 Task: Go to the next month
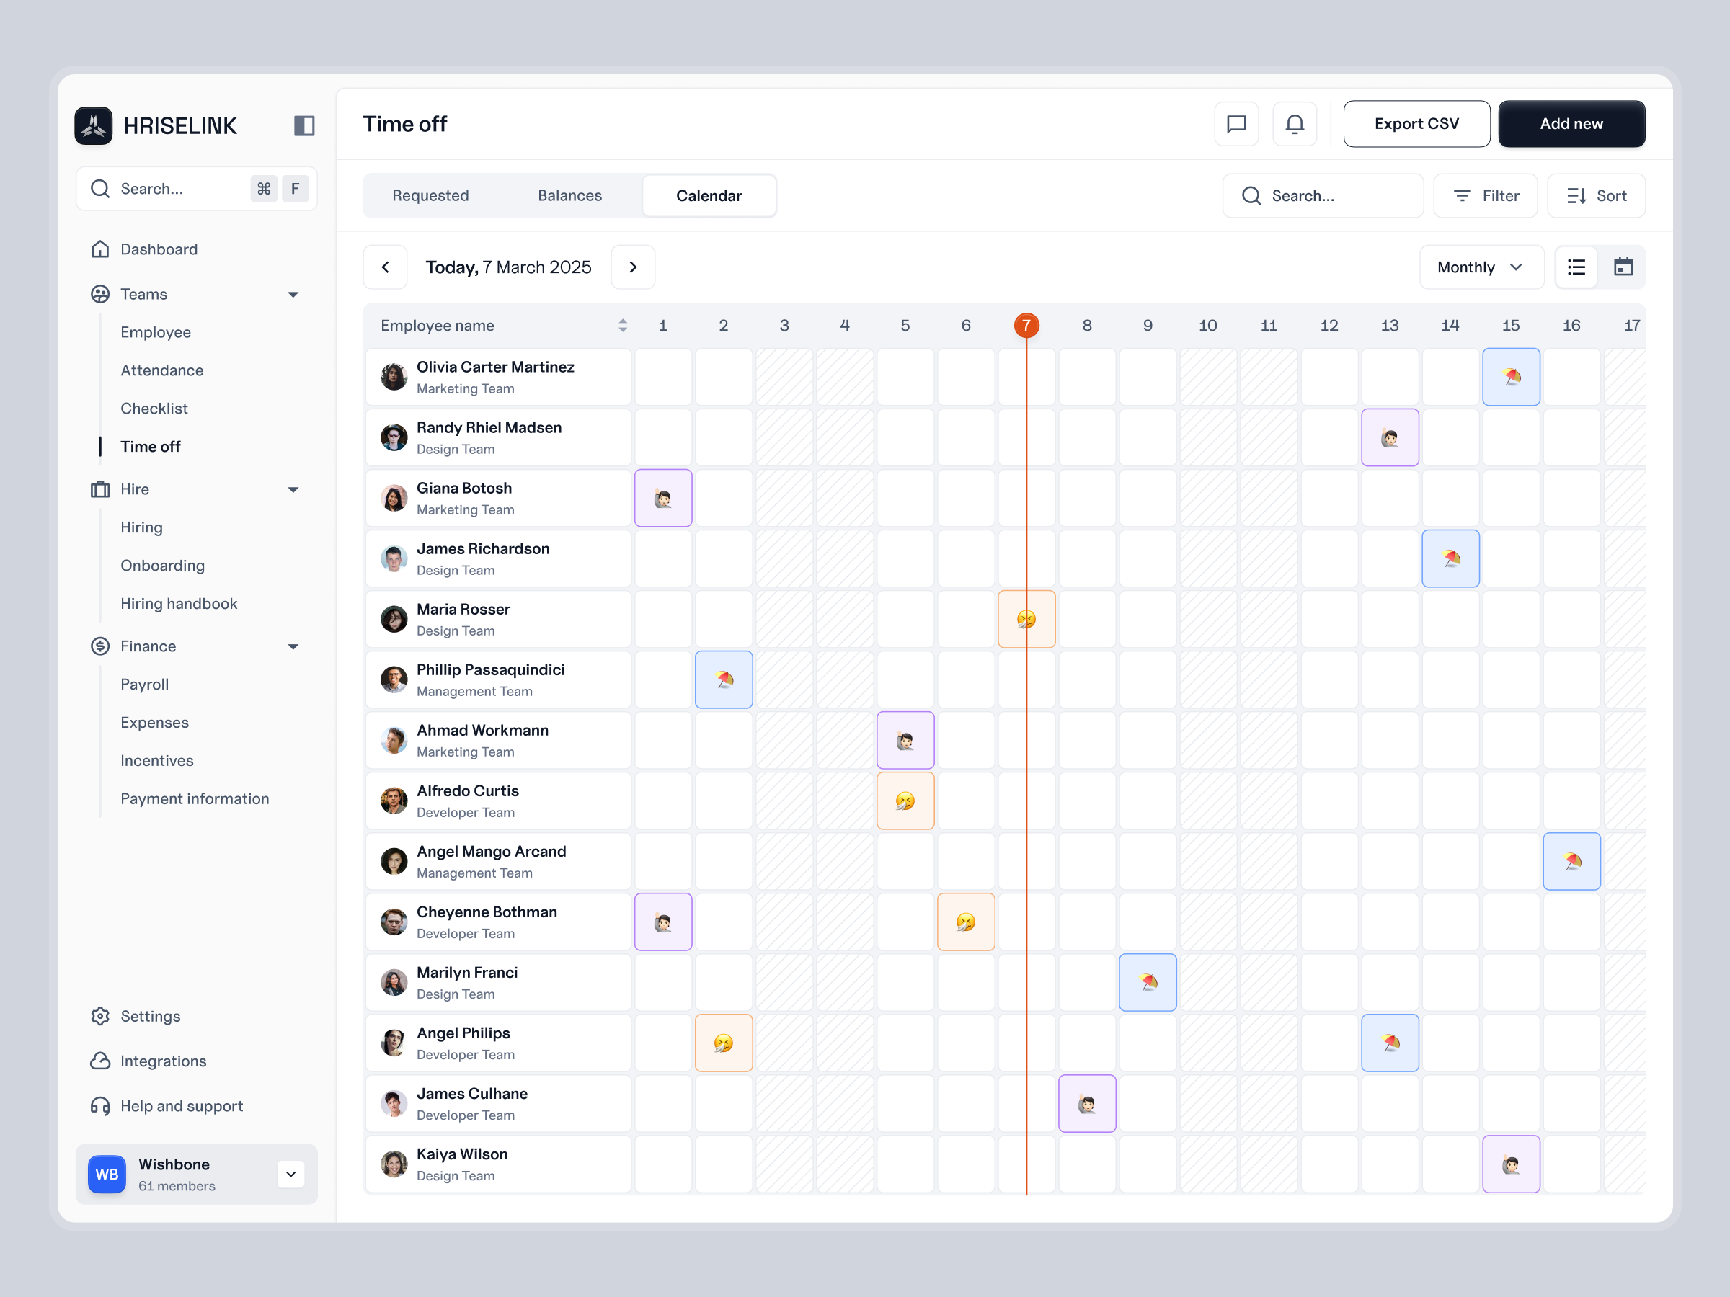click(x=633, y=267)
